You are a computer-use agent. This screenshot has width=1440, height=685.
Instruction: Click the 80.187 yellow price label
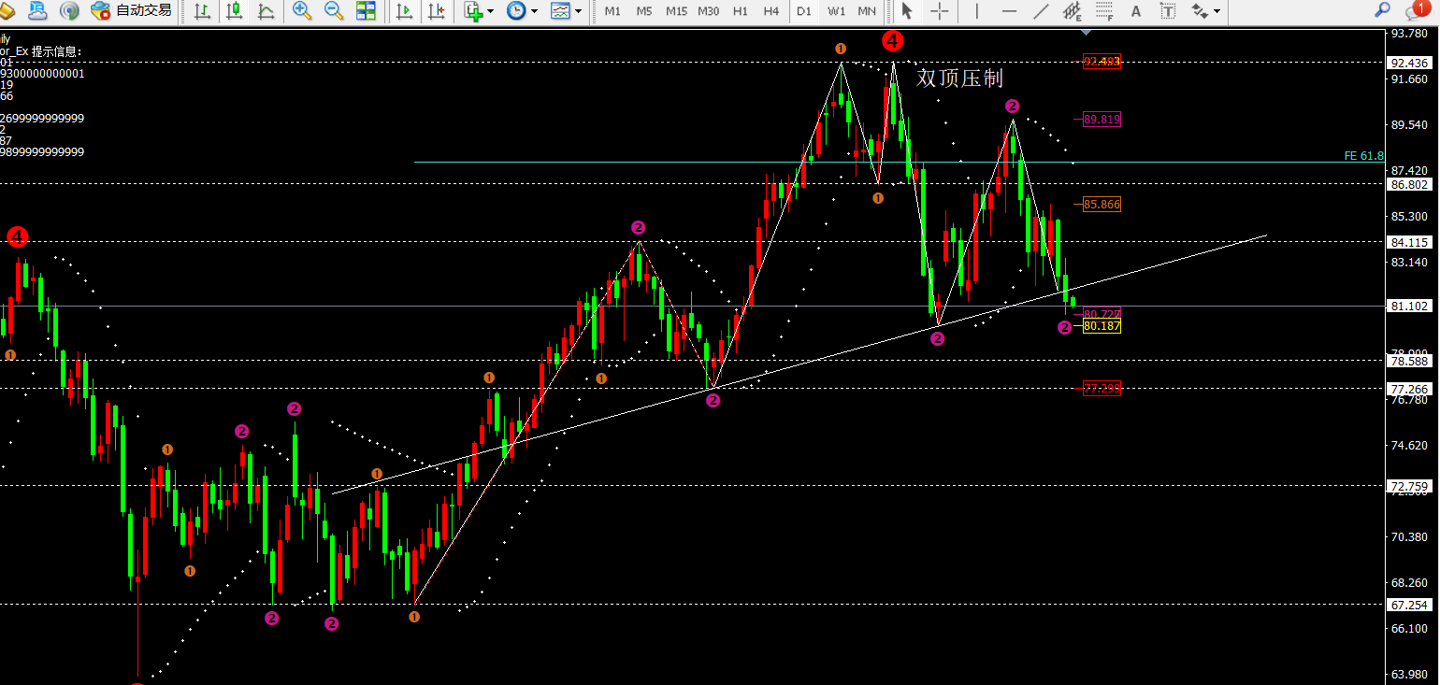click(x=1102, y=326)
